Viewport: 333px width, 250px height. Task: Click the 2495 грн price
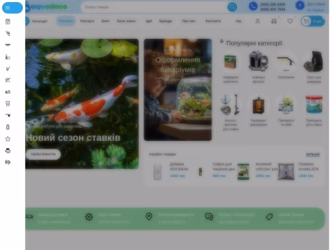[x=263, y=176]
